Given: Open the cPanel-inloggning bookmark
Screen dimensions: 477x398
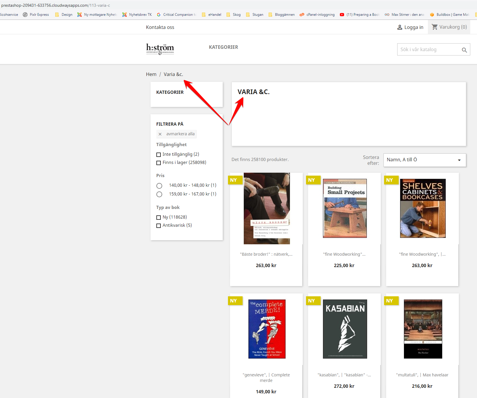Looking at the screenshot, I should click(317, 15).
